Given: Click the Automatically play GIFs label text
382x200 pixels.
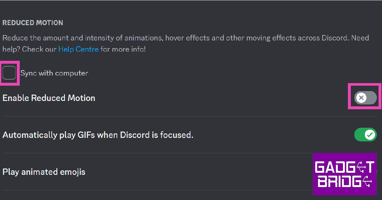Looking at the screenshot, I should pos(98,135).
